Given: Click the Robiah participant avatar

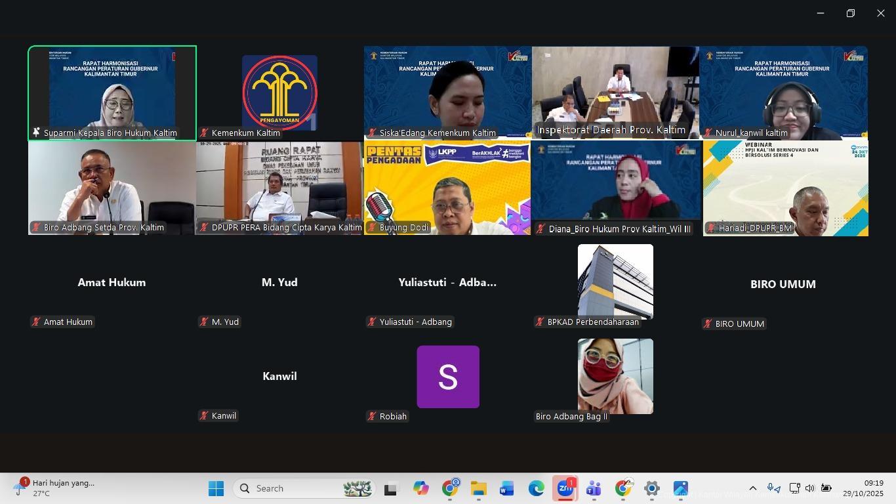Looking at the screenshot, I should click(448, 377).
